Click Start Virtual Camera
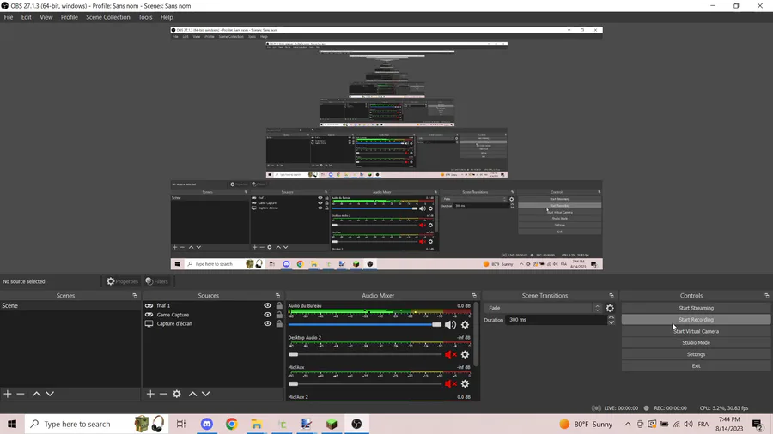Image resolution: width=773 pixels, height=434 pixels. [x=696, y=331]
